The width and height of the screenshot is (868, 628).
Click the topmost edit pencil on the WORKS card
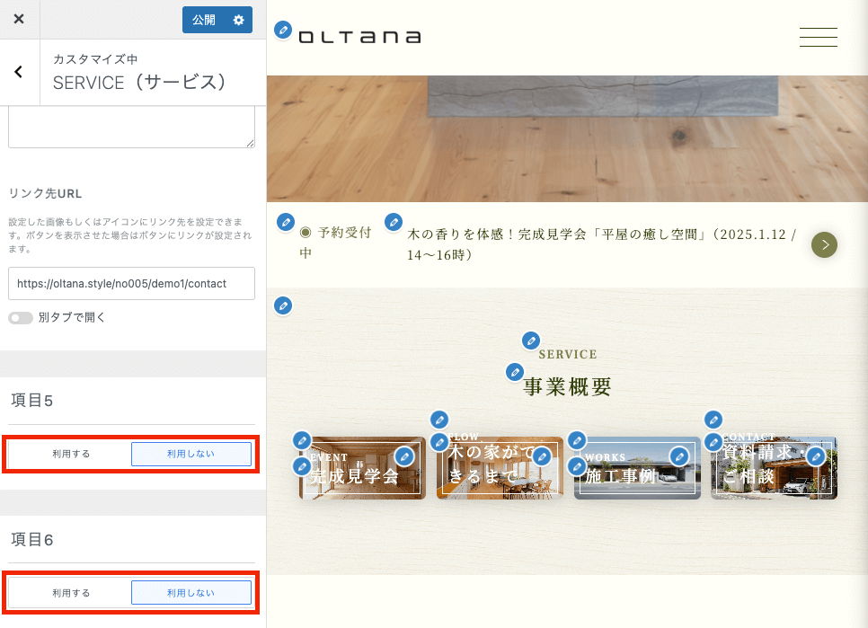coord(577,441)
